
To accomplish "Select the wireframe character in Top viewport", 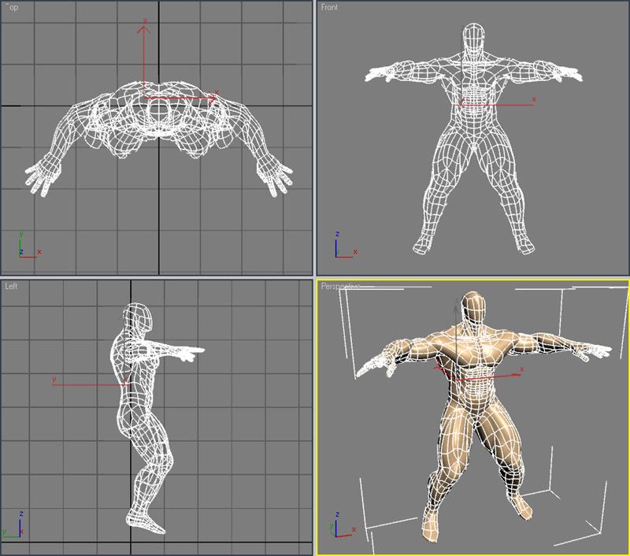I will pos(159,139).
